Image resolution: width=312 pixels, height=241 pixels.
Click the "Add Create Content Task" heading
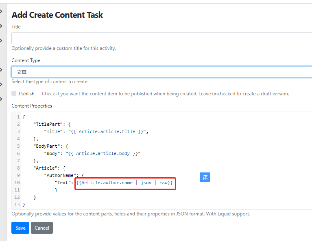57,15
